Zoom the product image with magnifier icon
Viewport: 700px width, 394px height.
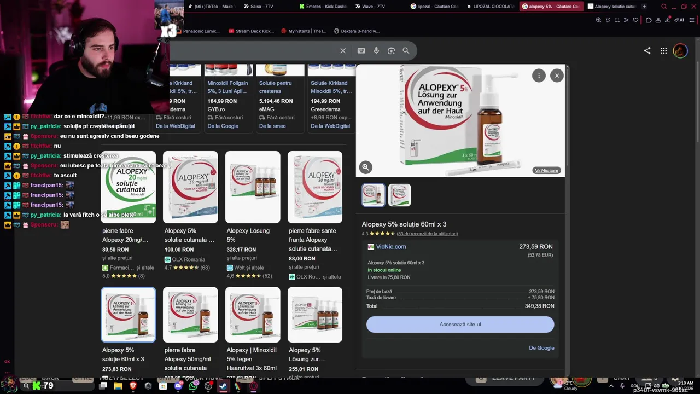pyautogui.click(x=365, y=167)
